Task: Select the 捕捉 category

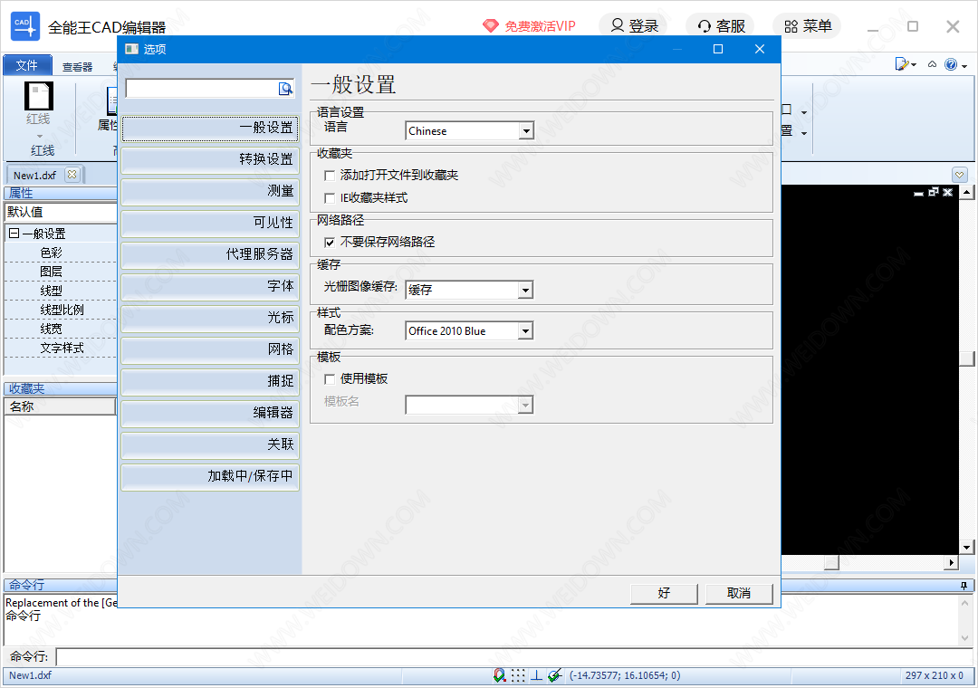Action: [x=210, y=382]
